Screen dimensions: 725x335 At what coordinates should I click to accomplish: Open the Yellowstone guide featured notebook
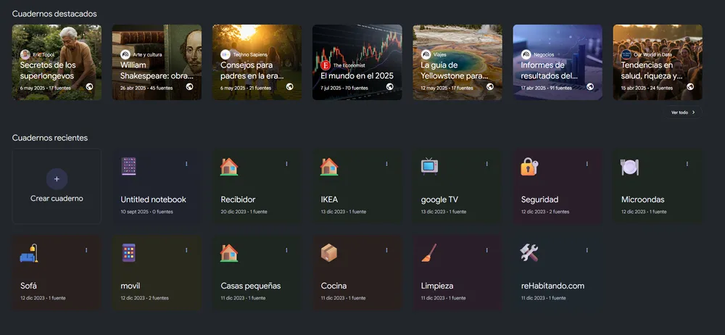coord(457,62)
